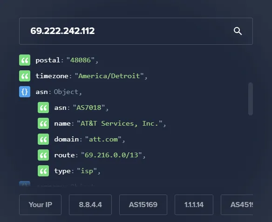Click the string icon beside postal

tap(25, 60)
